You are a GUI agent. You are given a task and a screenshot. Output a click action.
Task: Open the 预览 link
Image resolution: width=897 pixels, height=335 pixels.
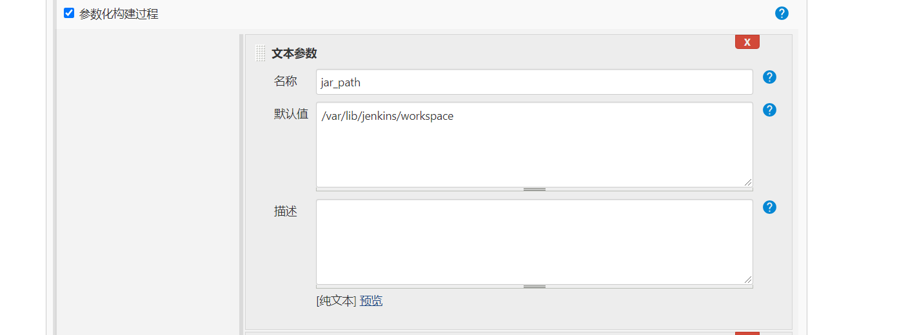point(371,301)
